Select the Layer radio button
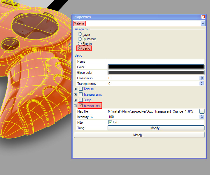 click(x=80, y=34)
